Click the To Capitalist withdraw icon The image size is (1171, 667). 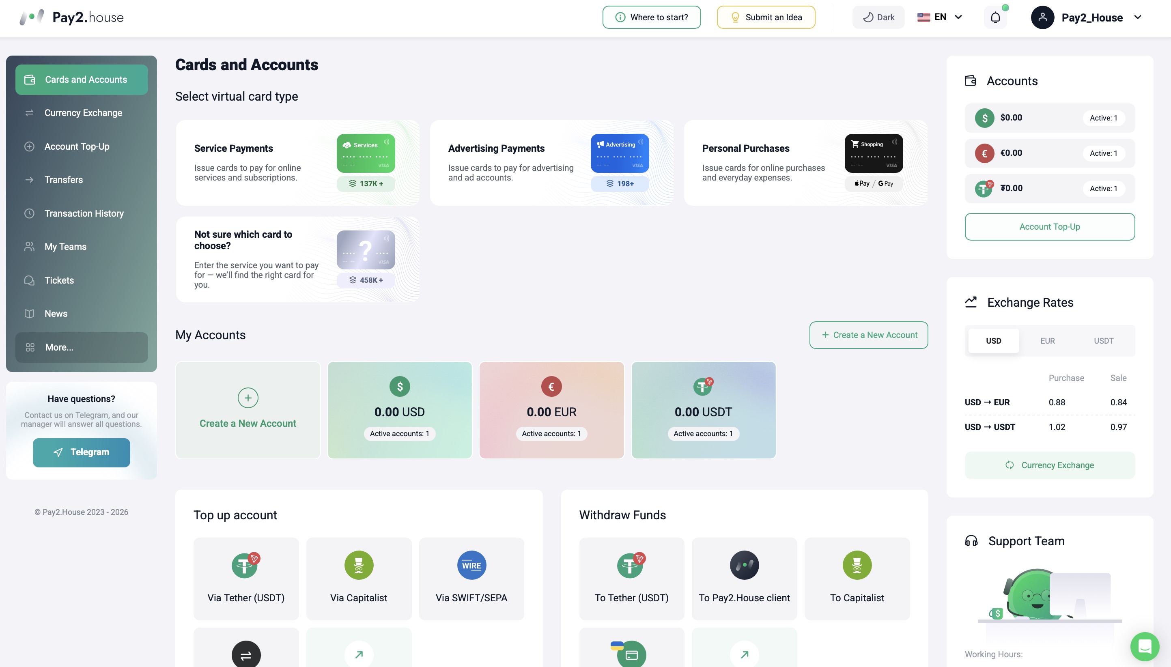point(857,565)
